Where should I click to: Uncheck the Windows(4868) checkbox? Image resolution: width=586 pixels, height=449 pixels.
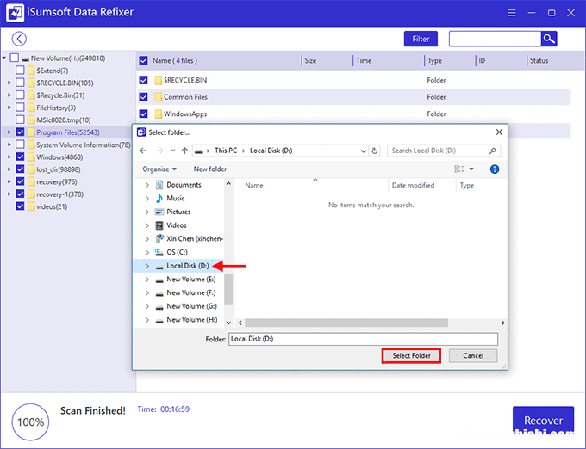(x=20, y=157)
